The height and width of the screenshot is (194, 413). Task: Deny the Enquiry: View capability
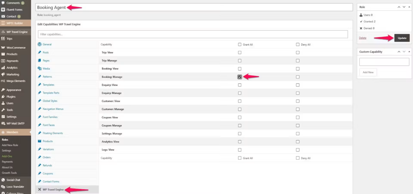pos(298,85)
